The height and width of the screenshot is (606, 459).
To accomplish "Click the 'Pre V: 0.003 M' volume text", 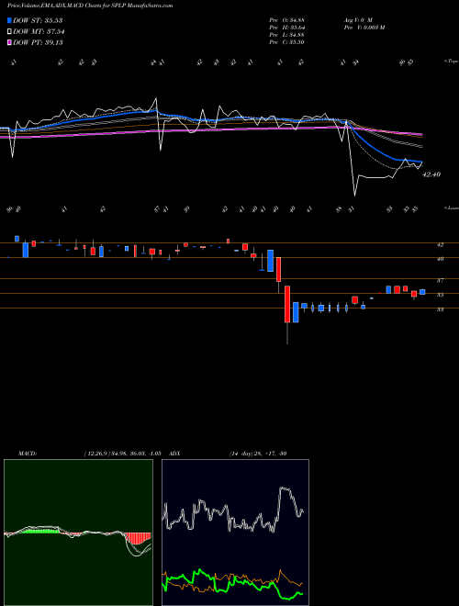I will click(364, 28).
